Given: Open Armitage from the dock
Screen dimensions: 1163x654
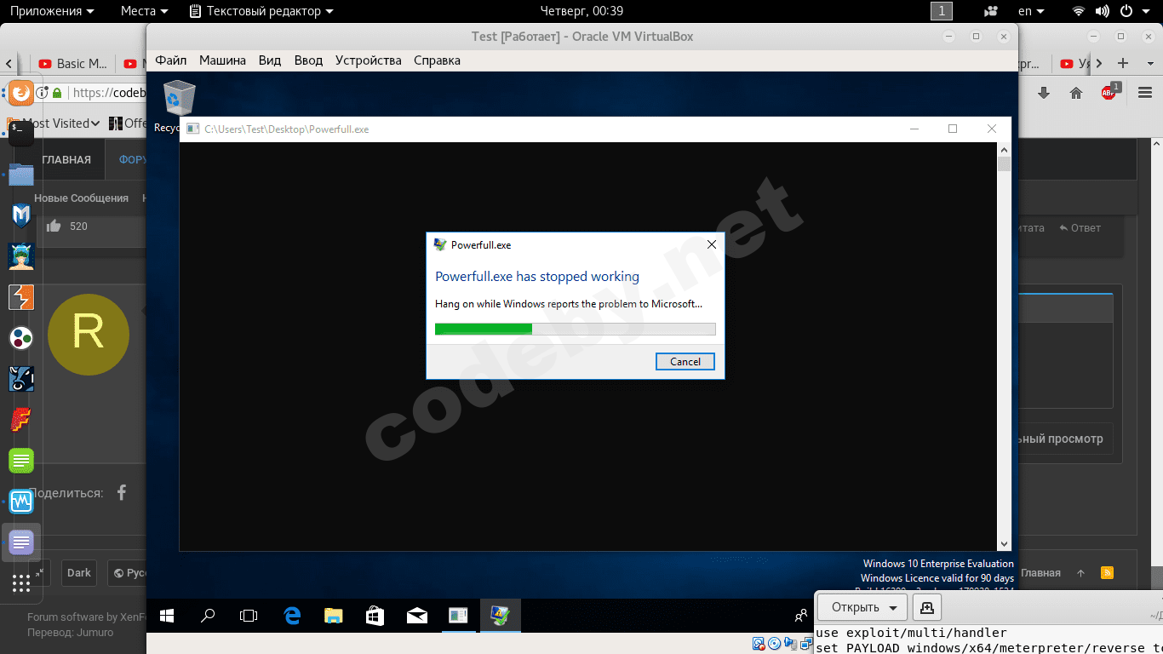Looking at the screenshot, I should pos(21,256).
